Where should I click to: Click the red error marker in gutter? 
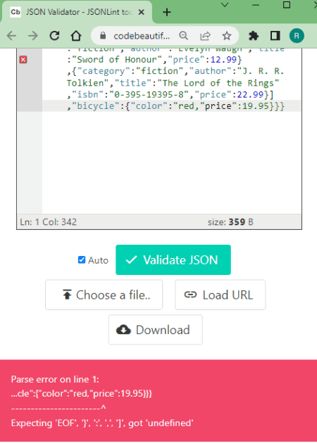tap(23, 60)
